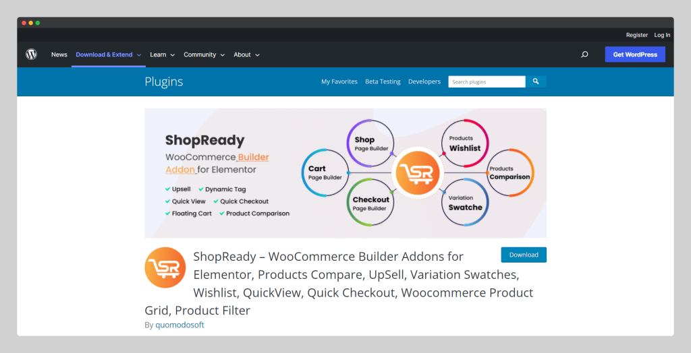Expand the About menu
The height and width of the screenshot is (353, 691).
coord(246,55)
